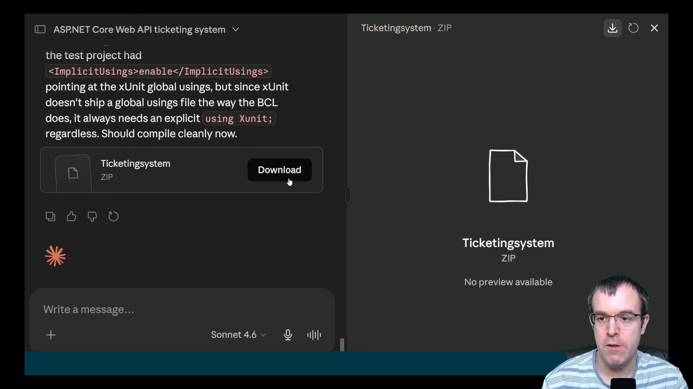The height and width of the screenshot is (389, 693).
Task: Refresh the preview panel
Action: pyautogui.click(x=633, y=28)
